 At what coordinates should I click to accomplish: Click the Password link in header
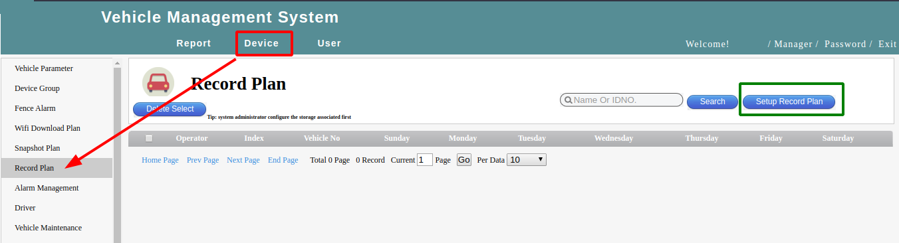[845, 44]
